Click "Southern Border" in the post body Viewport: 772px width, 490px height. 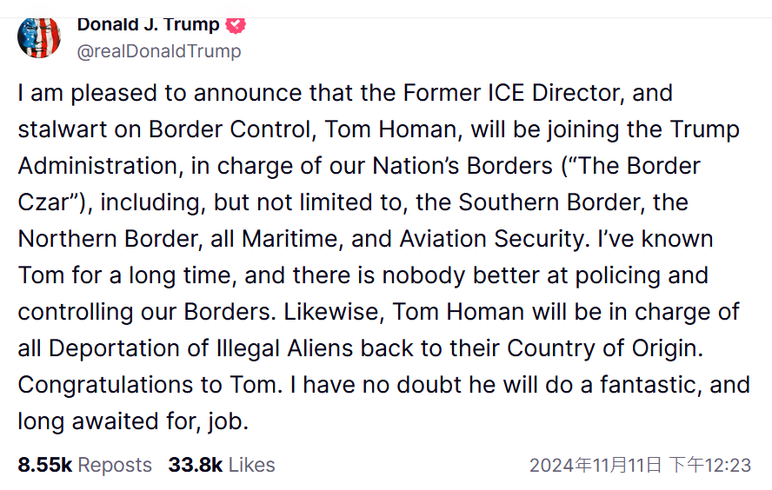[x=549, y=202]
